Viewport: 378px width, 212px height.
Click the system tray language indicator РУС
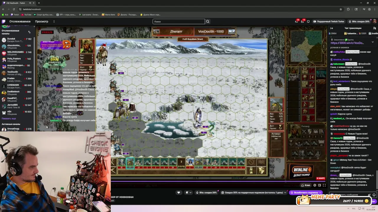354,208
